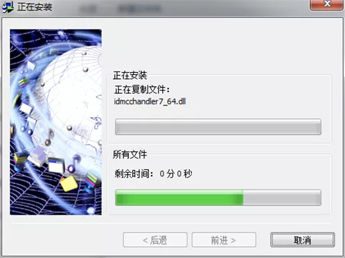Click the 剩余时间 0 分 0 秒 label
The width and height of the screenshot is (345, 258).
coord(154,174)
